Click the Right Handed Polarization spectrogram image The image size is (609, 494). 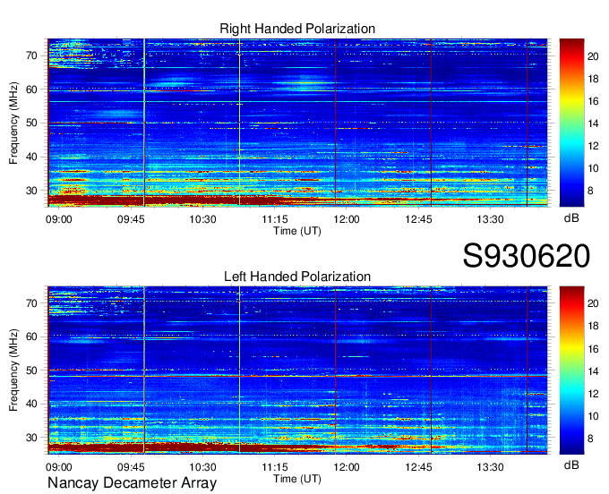pos(297,123)
